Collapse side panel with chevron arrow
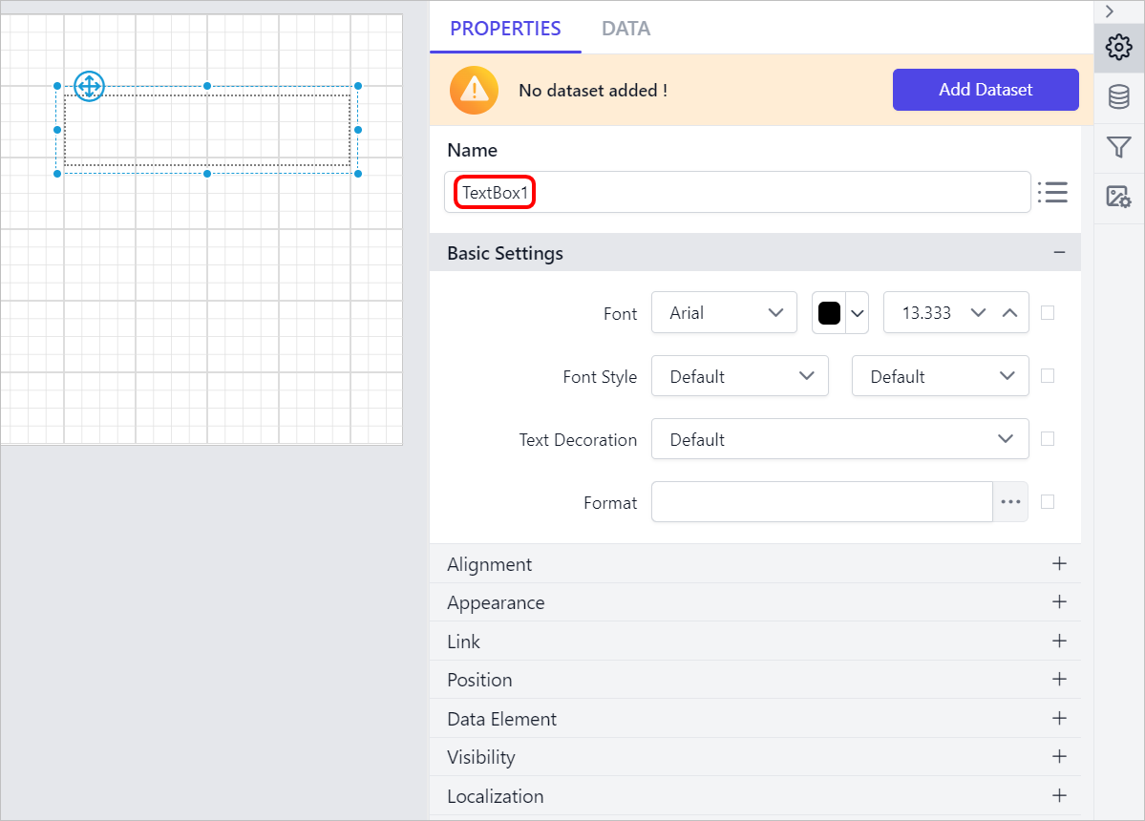1145x821 pixels. pyautogui.click(x=1110, y=11)
